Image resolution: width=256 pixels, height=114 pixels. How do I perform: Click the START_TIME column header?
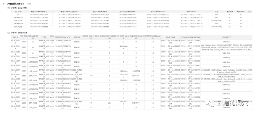coord(170,37)
